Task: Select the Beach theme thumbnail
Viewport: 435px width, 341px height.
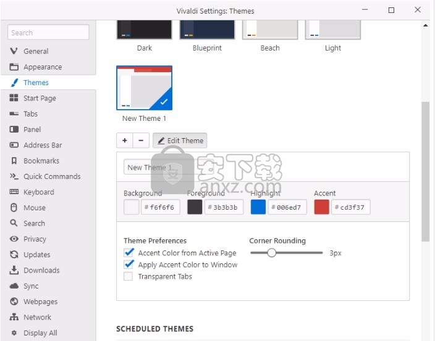Action: click(270, 30)
